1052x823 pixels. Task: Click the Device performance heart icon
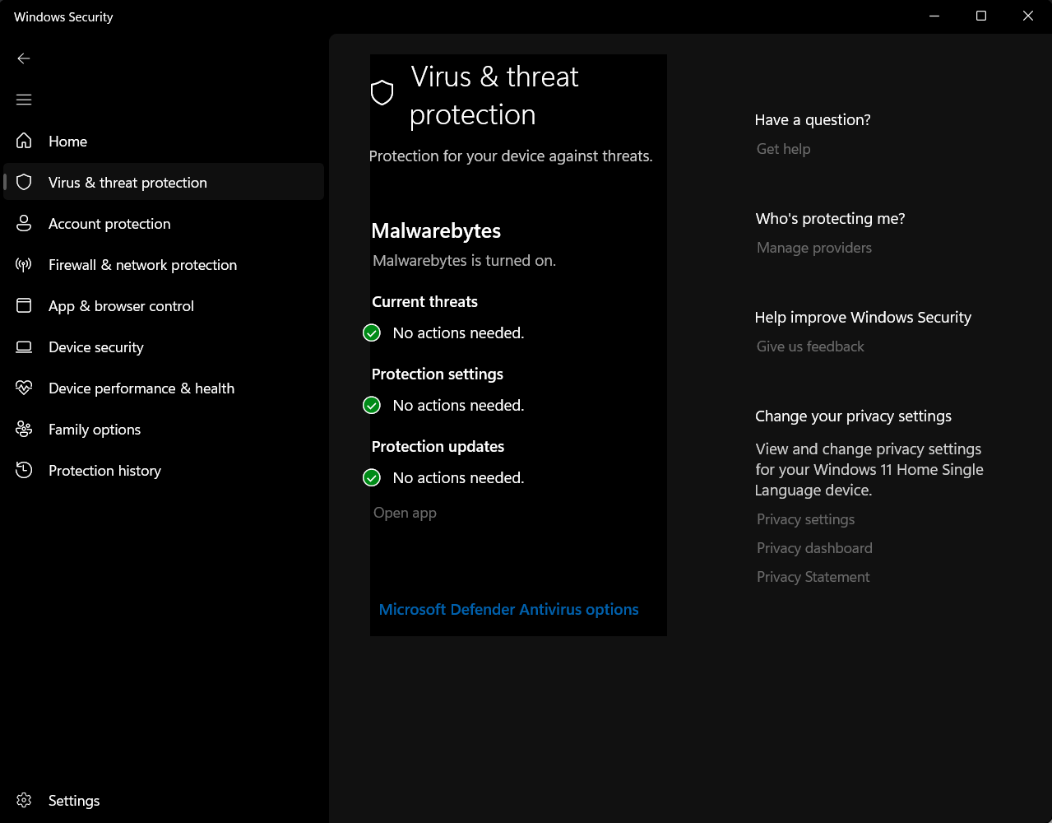[x=24, y=388]
